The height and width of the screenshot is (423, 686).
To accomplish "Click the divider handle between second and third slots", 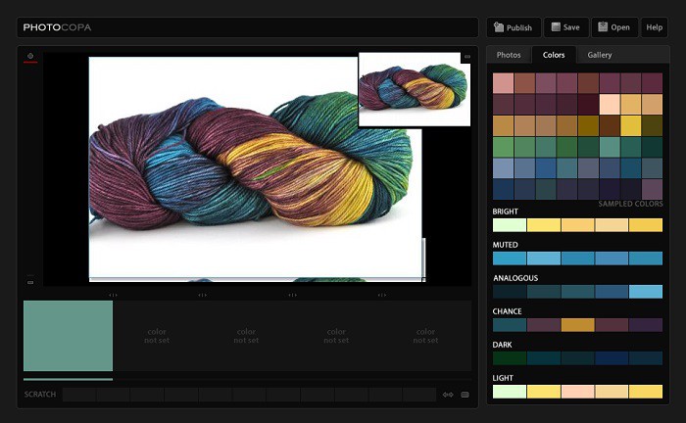I will (x=202, y=294).
